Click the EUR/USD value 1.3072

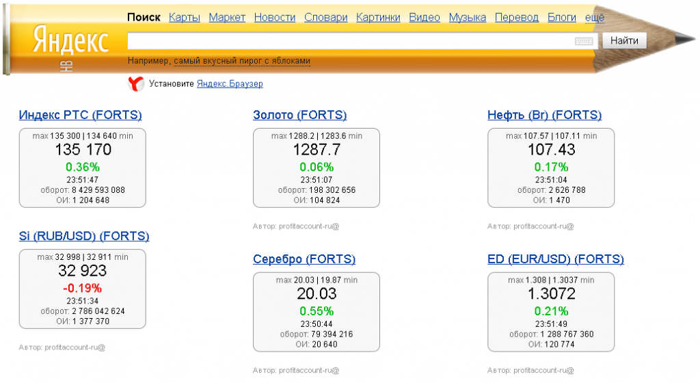tap(552, 293)
